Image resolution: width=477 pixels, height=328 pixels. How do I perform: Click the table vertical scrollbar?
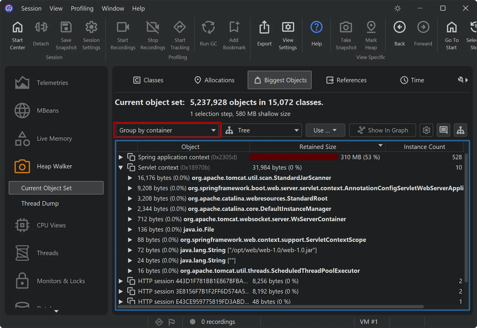coord(466,218)
